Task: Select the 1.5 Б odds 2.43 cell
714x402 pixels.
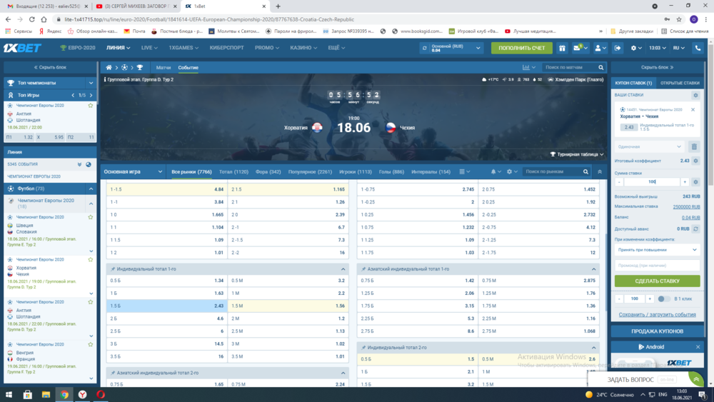Action: [x=166, y=306]
